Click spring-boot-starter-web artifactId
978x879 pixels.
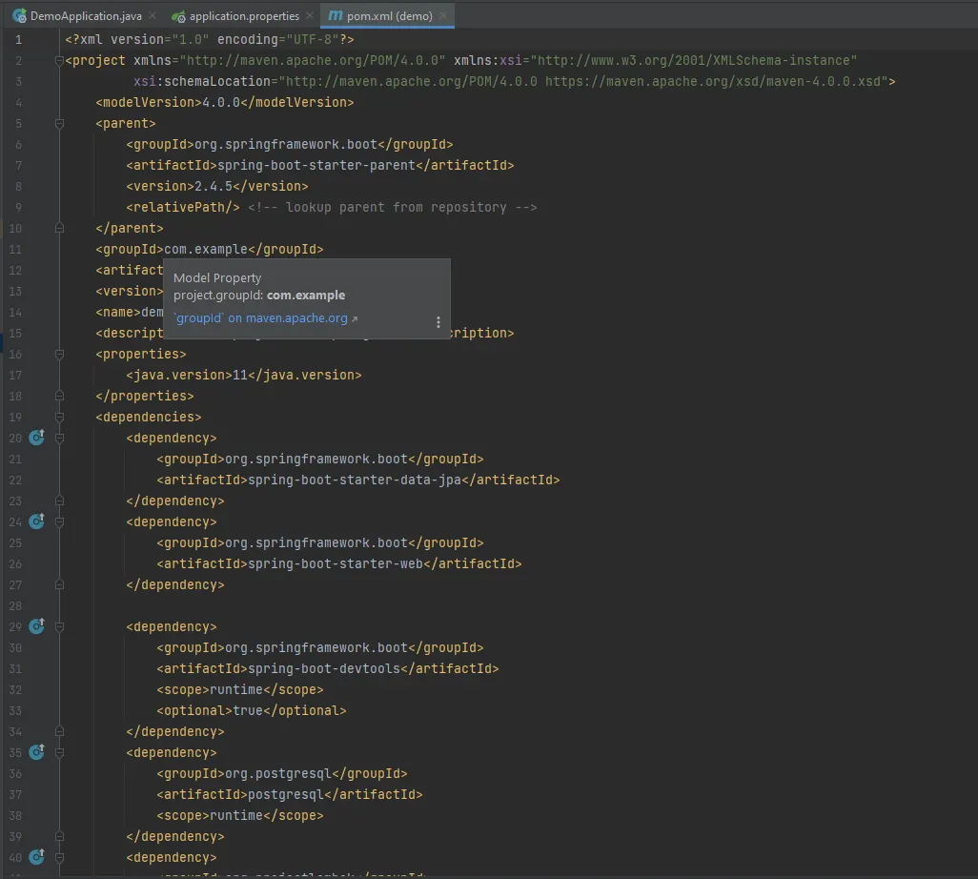(336, 564)
